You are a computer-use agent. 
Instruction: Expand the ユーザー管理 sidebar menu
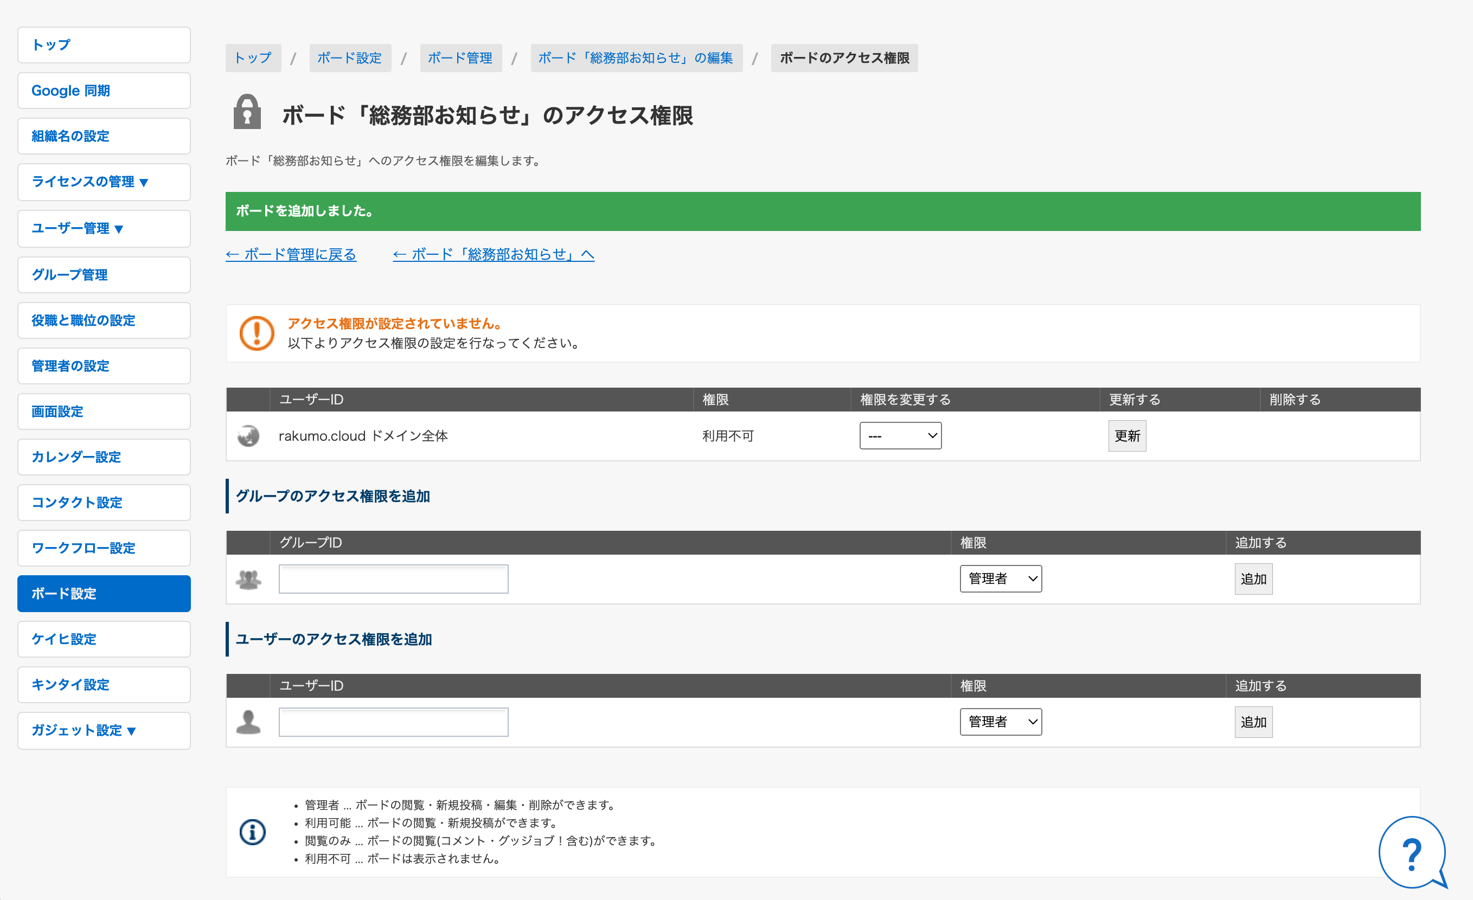[x=104, y=228]
